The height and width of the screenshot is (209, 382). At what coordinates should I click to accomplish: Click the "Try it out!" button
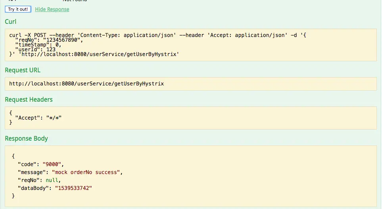point(18,9)
